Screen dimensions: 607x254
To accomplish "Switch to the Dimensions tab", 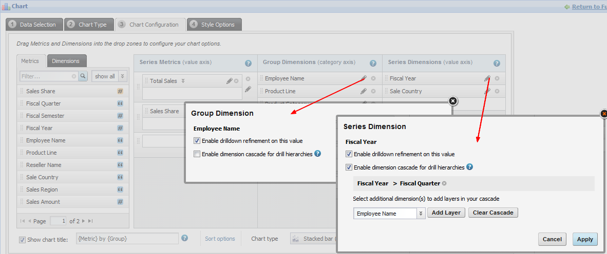I will 66,61.
